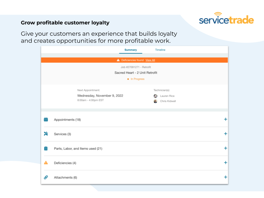The width and height of the screenshot is (264, 198).
Task: Click the View All deficiencies link
Action: click(150, 60)
